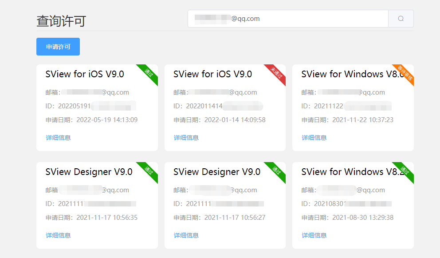Screen dimensions: 440x258
Task: Click the date 2021-11-17 10:56:27
Action: (x=235, y=218)
